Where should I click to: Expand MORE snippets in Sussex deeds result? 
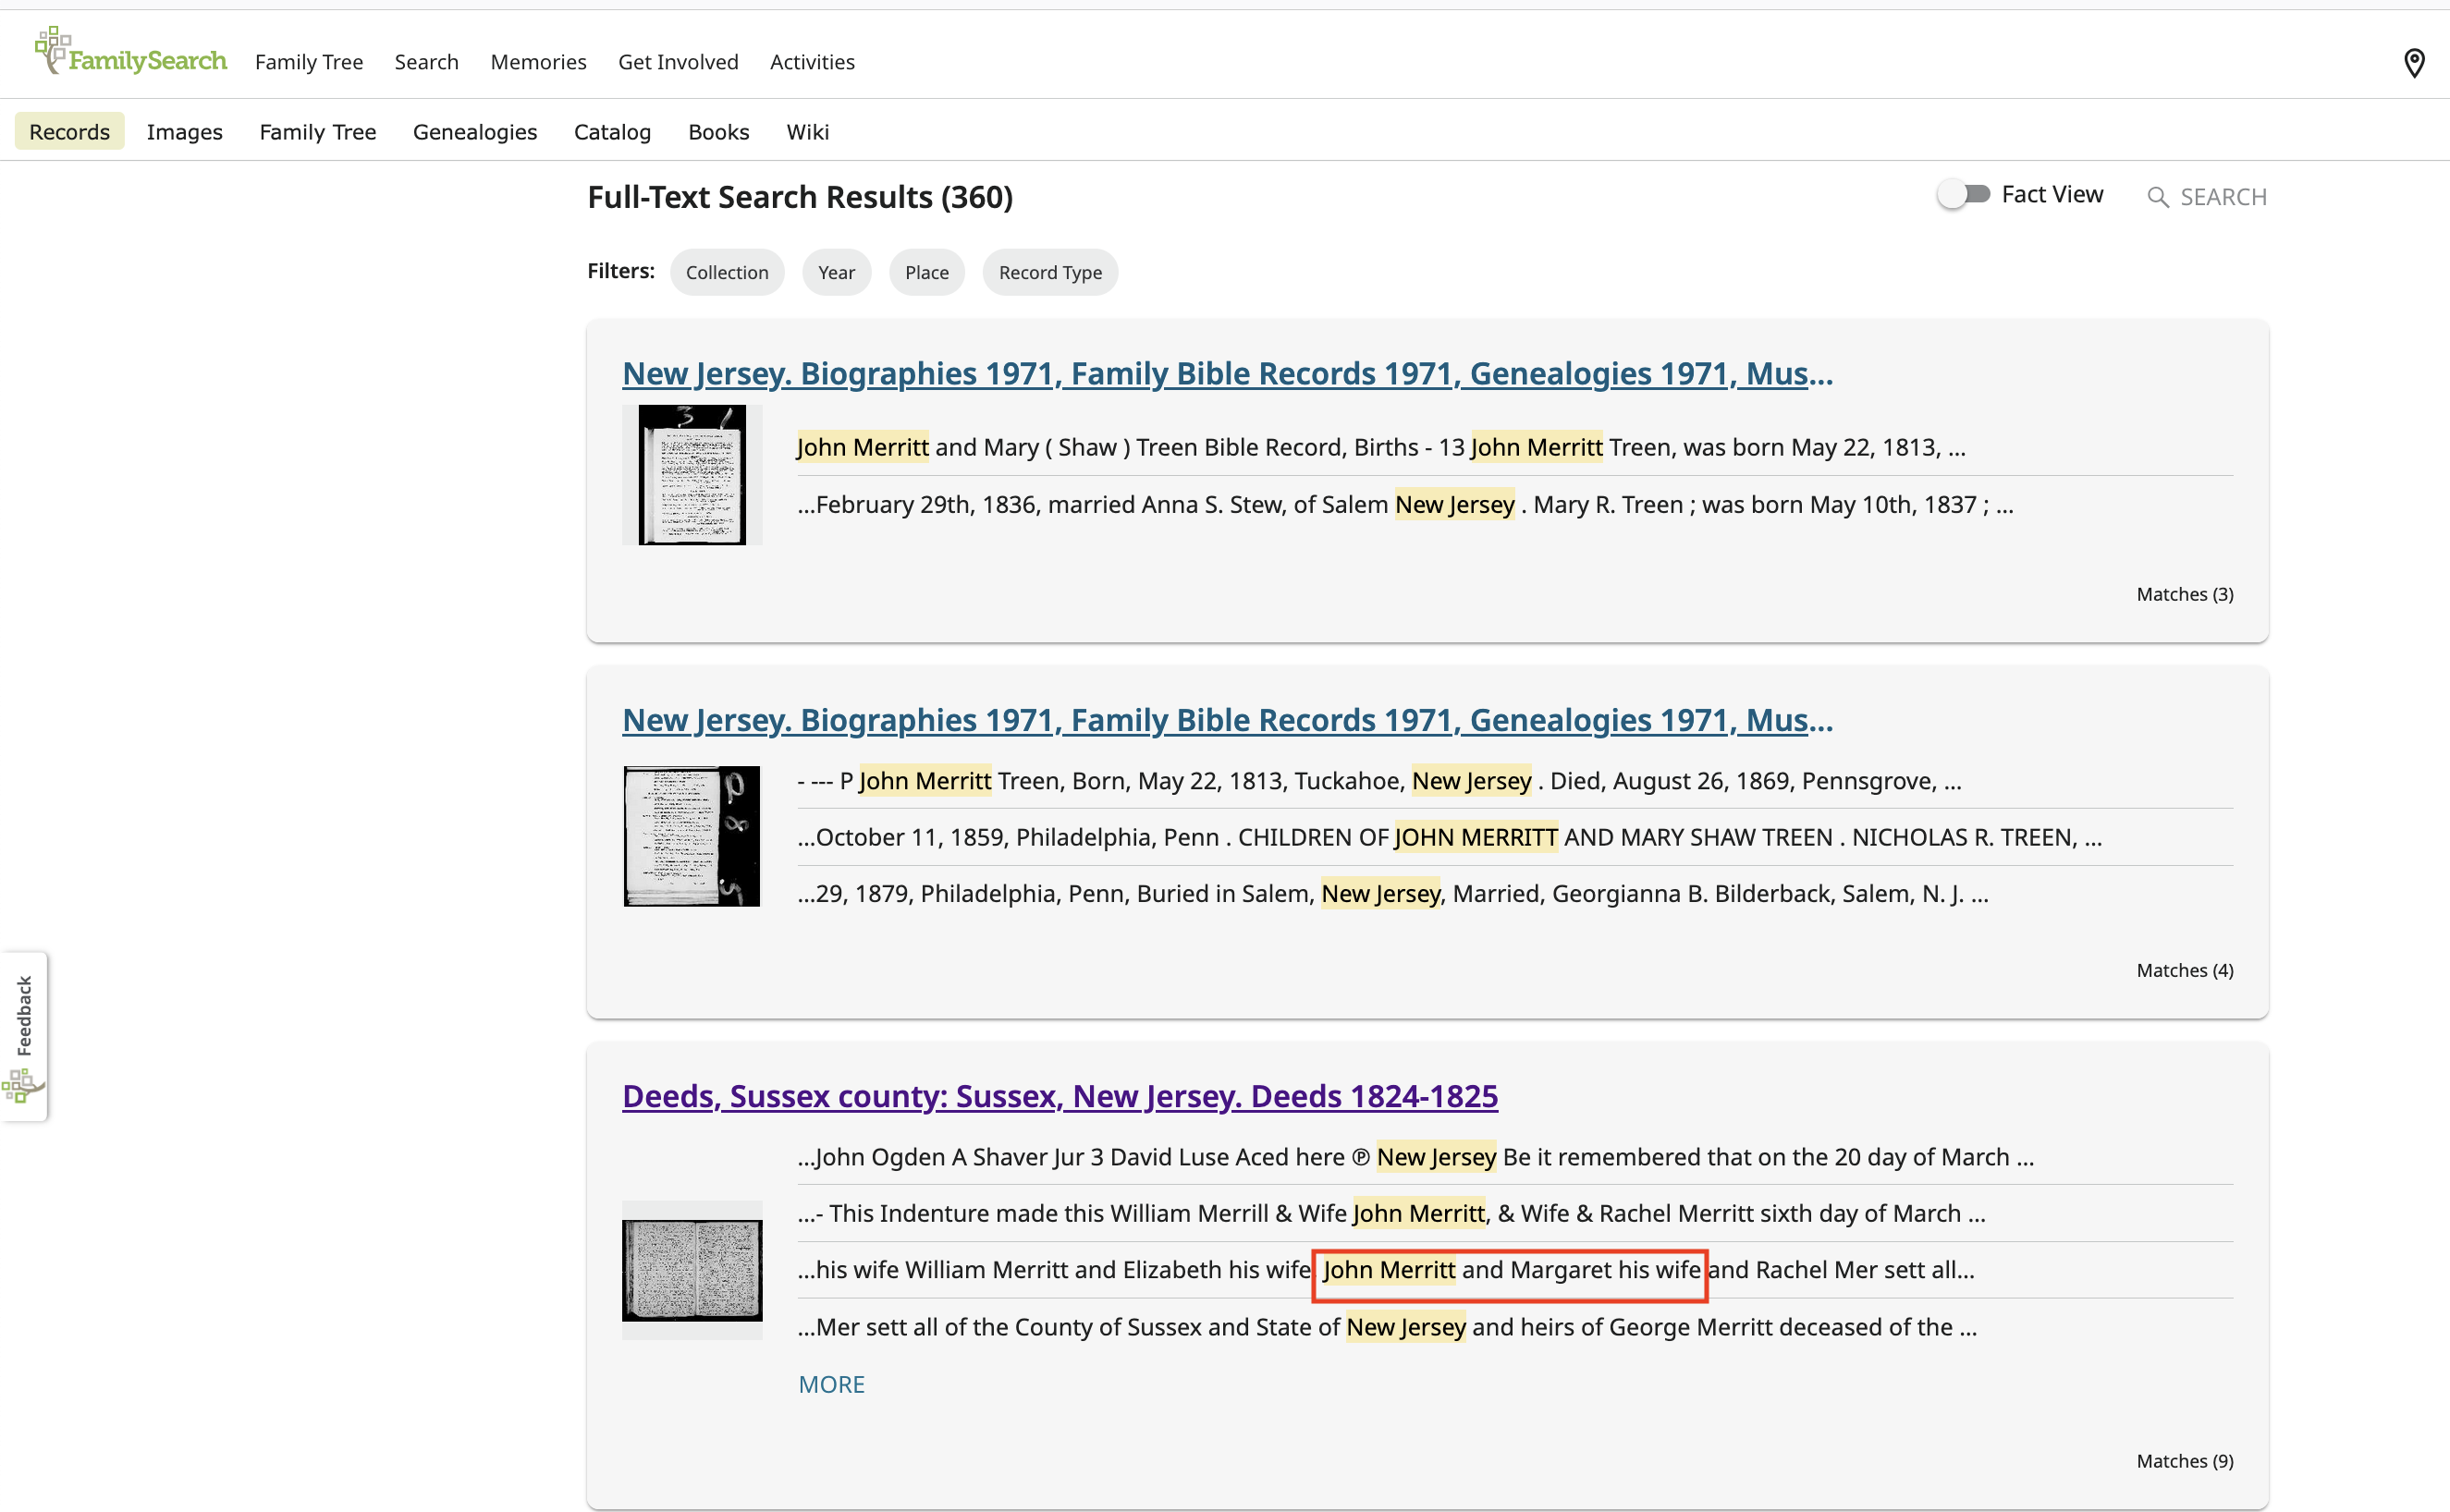830,1384
